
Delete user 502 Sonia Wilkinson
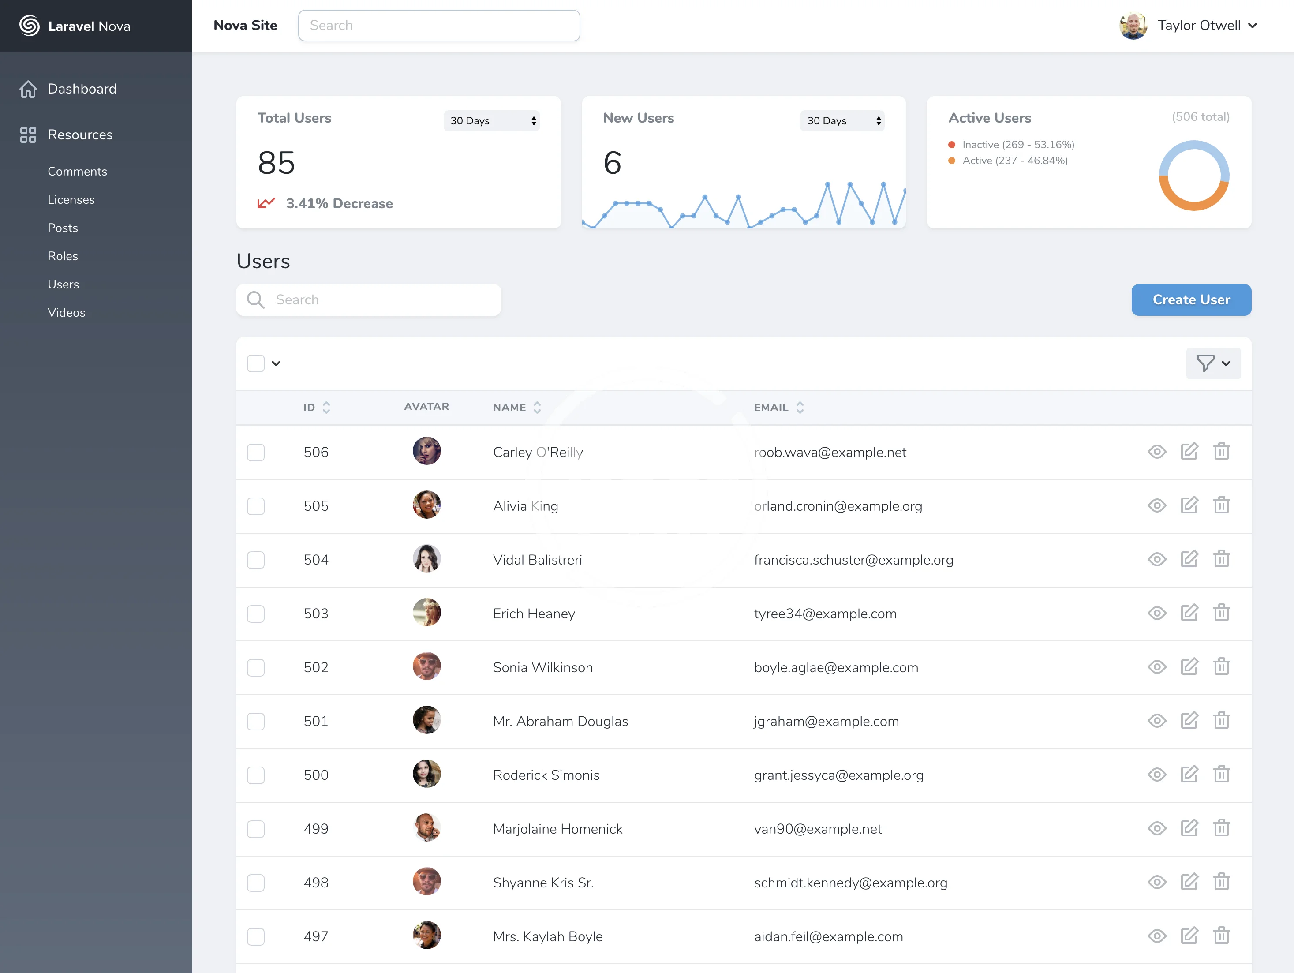pyautogui.click(x=1222, y=666)
